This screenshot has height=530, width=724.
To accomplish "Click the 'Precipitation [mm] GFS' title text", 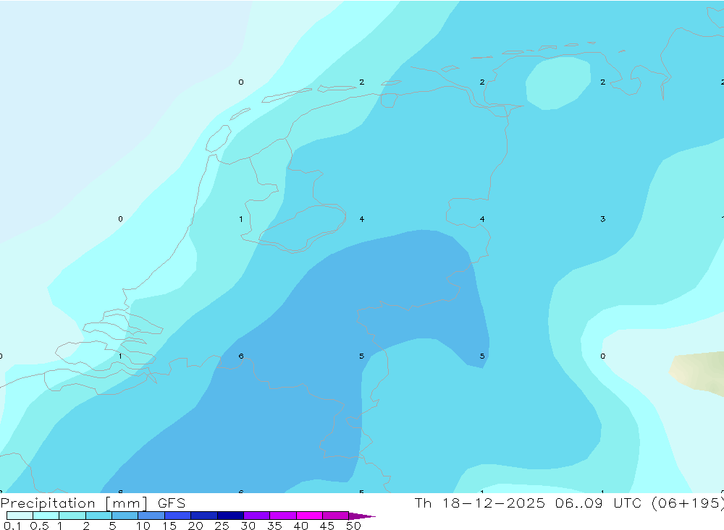I will click(x=93, y=503).
